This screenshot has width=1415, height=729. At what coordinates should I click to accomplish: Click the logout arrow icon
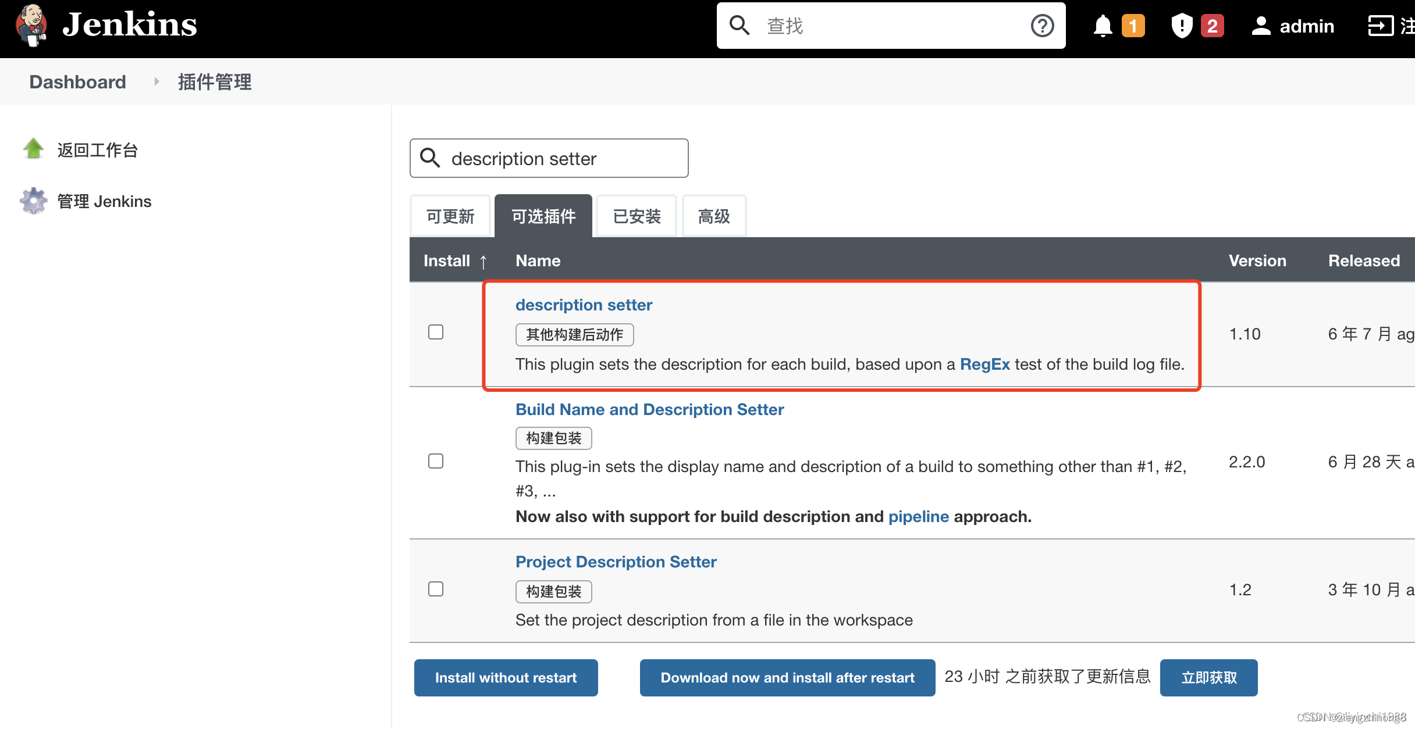(1380, 26)
